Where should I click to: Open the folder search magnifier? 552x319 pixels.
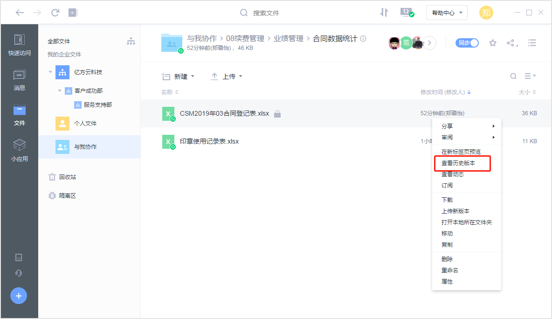coord(513,76)
